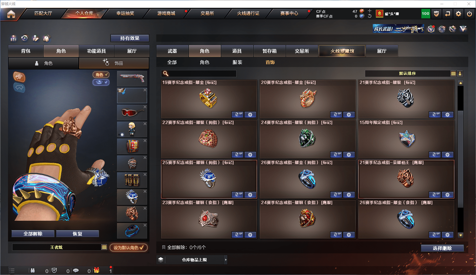Toggle the 角色 checkbox on preview

point(101,74)
